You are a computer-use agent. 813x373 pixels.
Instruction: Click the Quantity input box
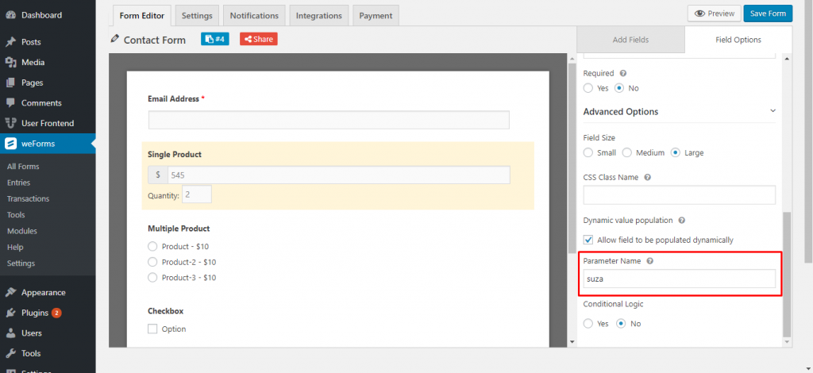(x=197, y=194)
